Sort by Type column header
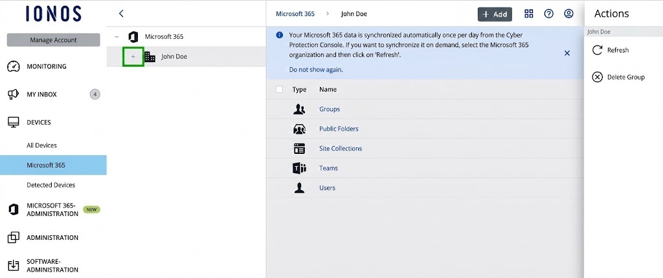Image resolution: width=663 pixels, height=278 pixels. pyautogui.click(x=299, y=90)
